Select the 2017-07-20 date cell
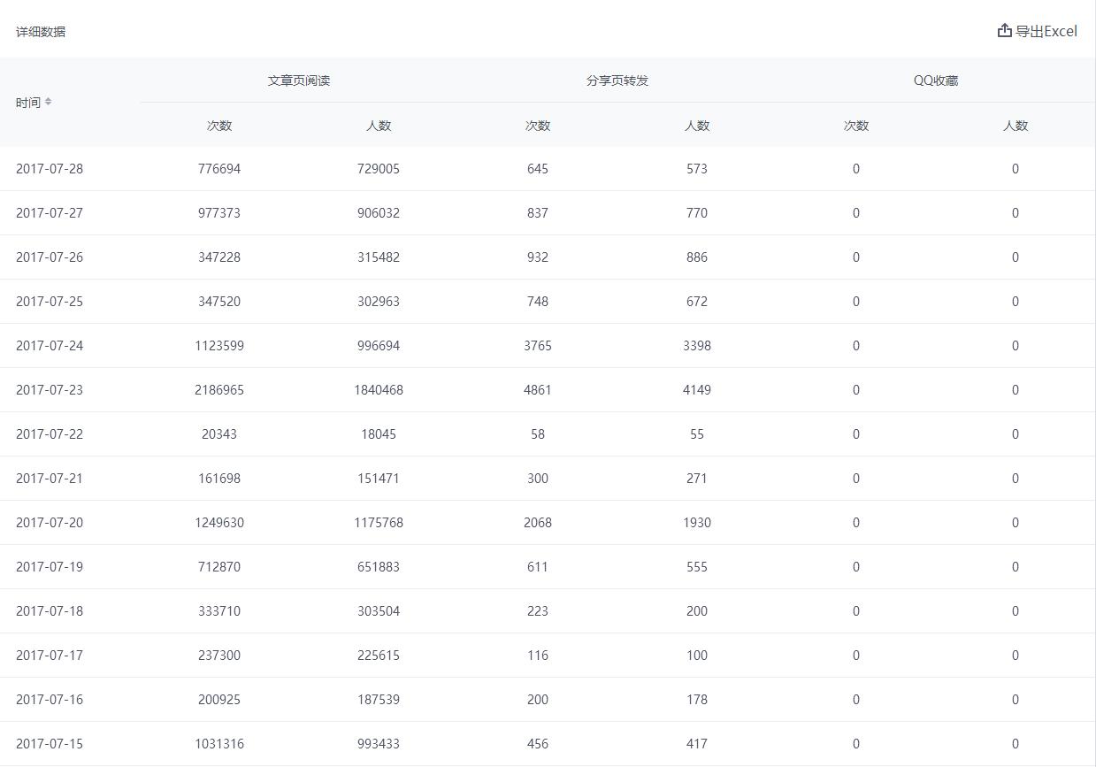The width and height of the screenshot is (1096, 767). (x=50, y=523)
